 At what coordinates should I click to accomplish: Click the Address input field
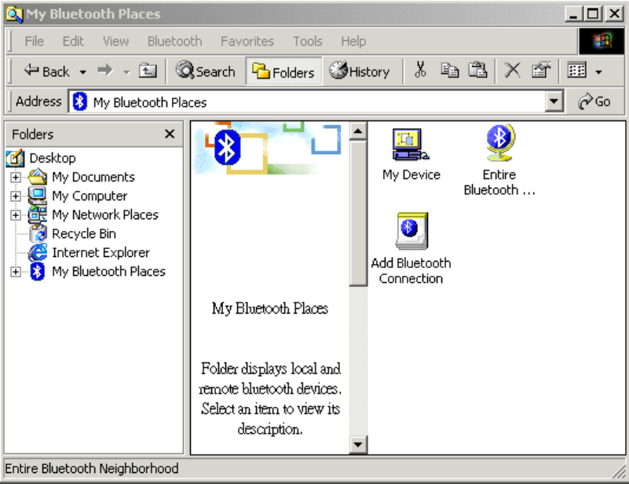307,101
